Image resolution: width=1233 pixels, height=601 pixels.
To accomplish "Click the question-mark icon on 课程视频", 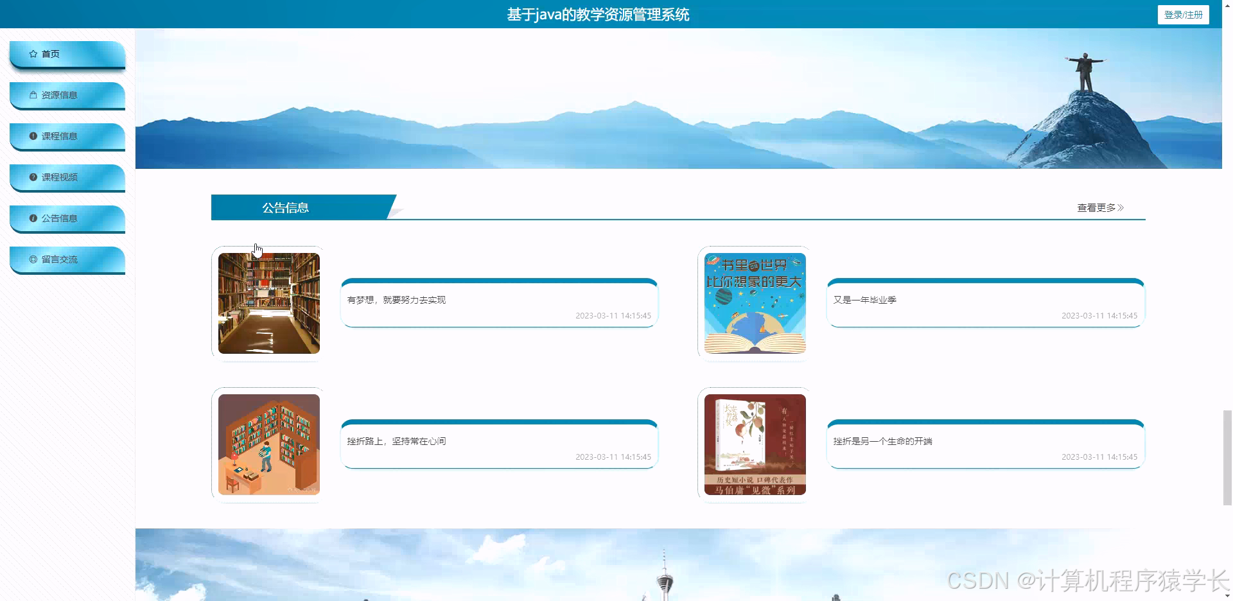I will click(x=33, y=177).
